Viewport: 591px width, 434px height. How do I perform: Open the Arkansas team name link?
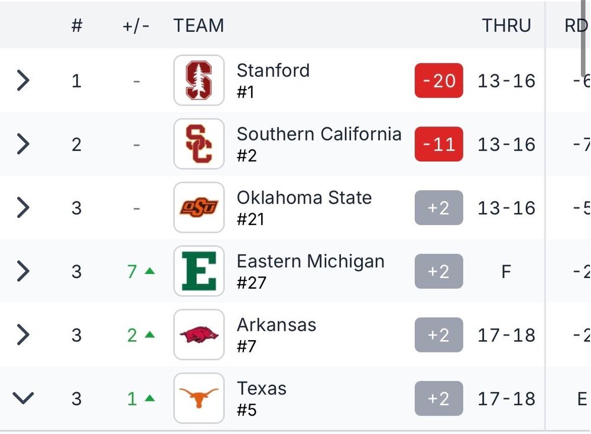pos(276,325)
